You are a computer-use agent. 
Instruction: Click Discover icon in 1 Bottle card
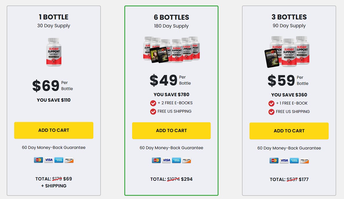point(69,160)
